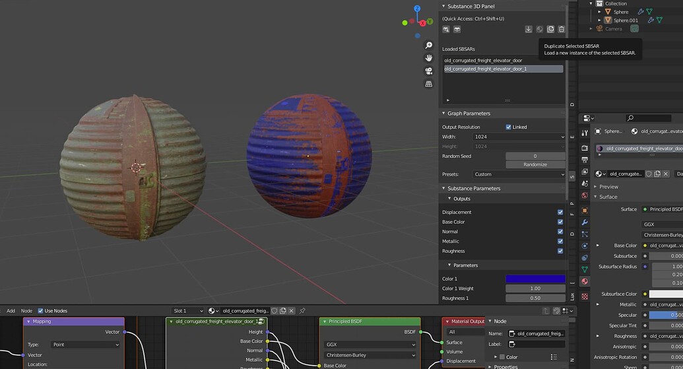Select Sphere.001 in the outliner

coord(626,20)
